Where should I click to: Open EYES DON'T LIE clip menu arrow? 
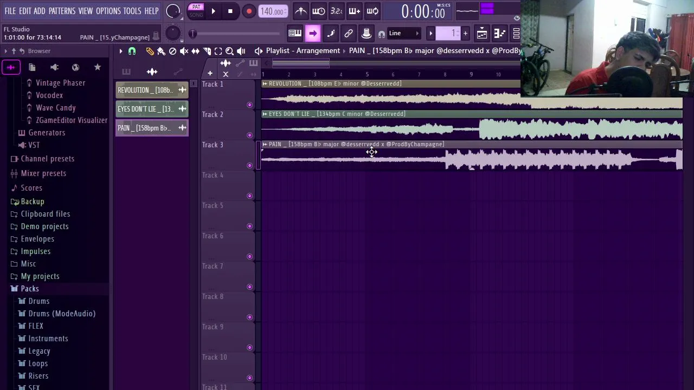(265, 114)
